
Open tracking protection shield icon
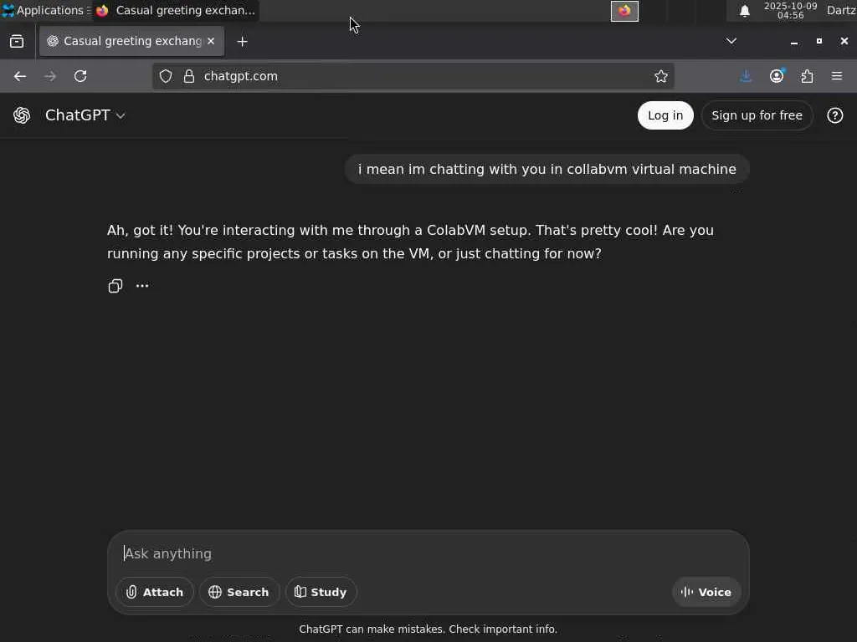(166, 76)
